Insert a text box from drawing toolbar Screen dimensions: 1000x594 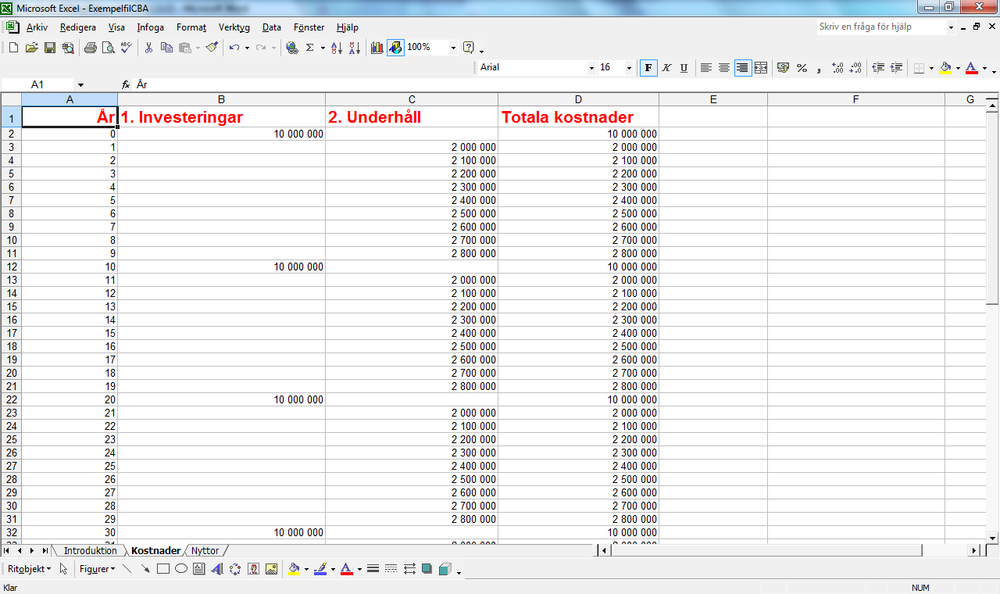tap(199, 569)
